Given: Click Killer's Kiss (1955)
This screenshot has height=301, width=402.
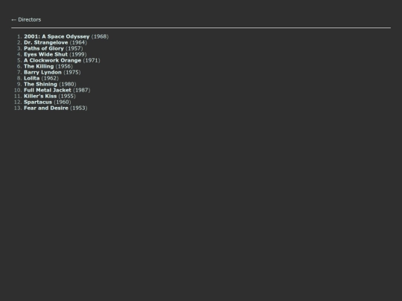Looking at the screenshot, I should [x=50, y=96].
